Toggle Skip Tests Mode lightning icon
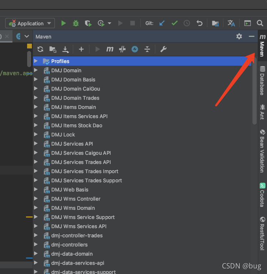Viewport: 267px width, 274px height. (x=135, y=49)
